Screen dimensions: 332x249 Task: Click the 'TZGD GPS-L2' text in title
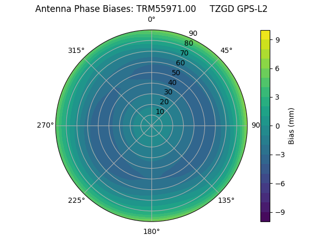(238, 9)
